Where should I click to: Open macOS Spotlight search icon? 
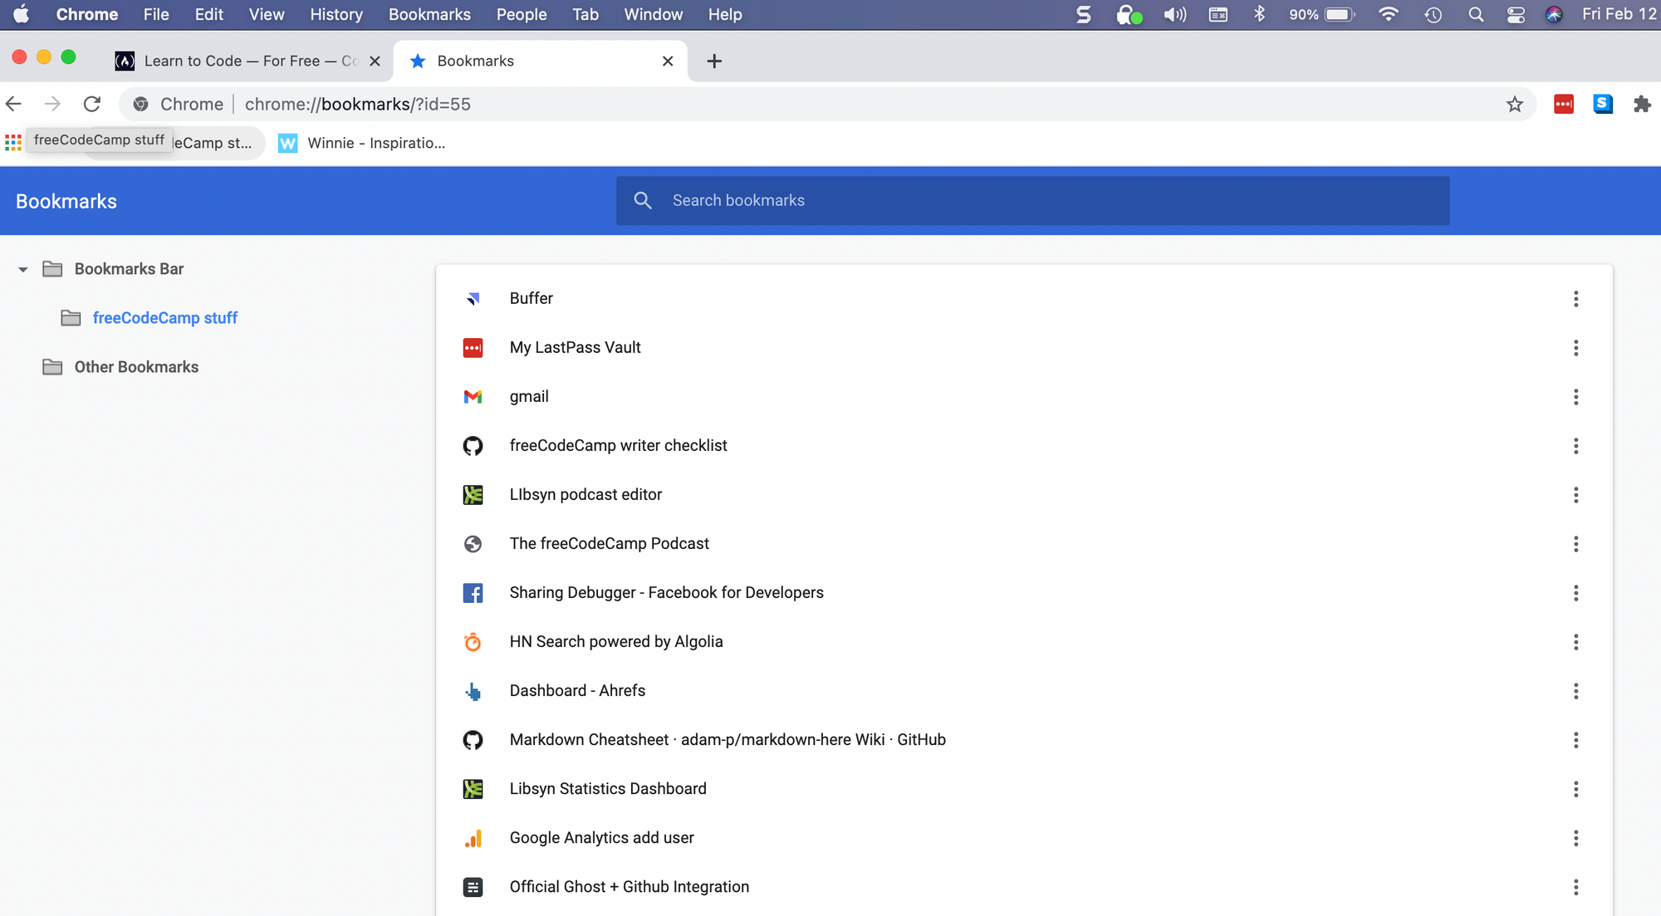click(1476, 14)
